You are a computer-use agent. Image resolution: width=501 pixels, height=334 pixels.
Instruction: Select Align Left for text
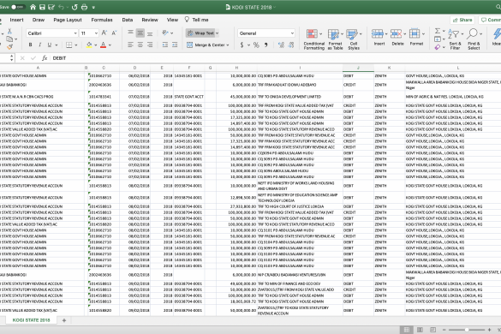tap(130, 45)
